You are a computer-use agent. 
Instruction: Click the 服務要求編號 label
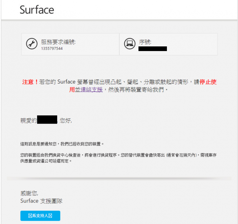[x=58, y=42]
